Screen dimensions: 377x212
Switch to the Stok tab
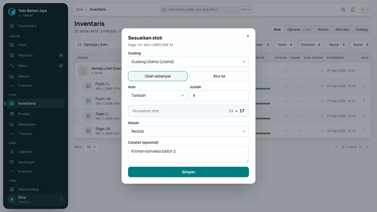point(277,30)
